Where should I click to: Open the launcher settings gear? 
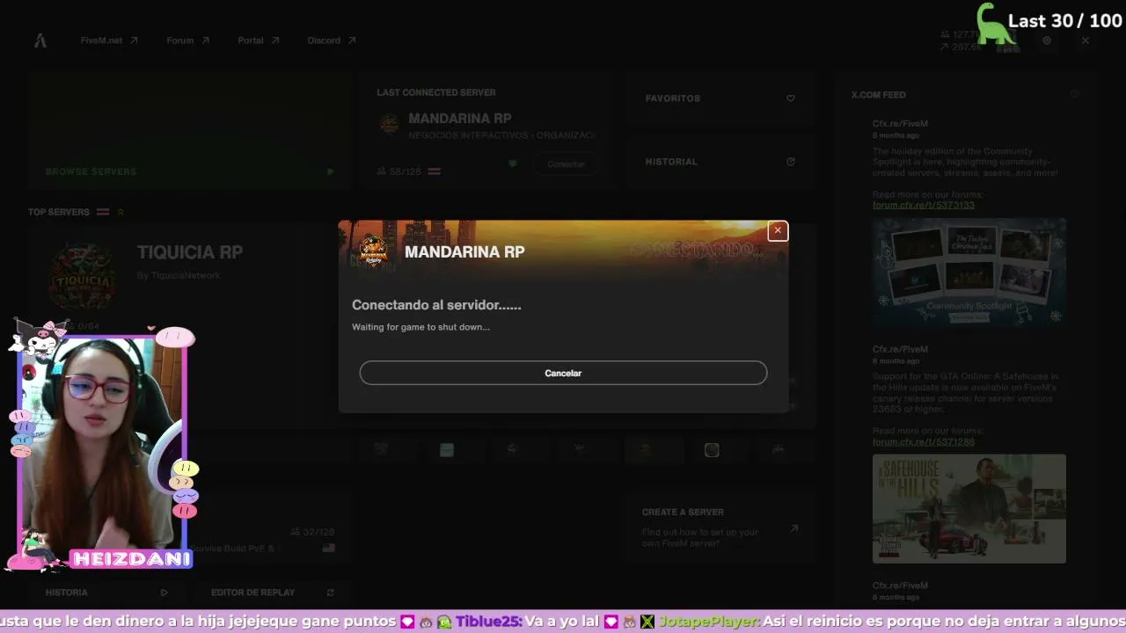pyautogui.click(x=1047, y=40)
